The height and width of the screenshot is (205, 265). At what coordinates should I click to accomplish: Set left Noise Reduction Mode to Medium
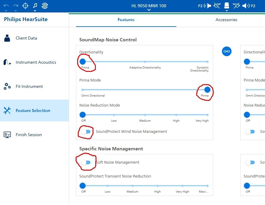145,115
